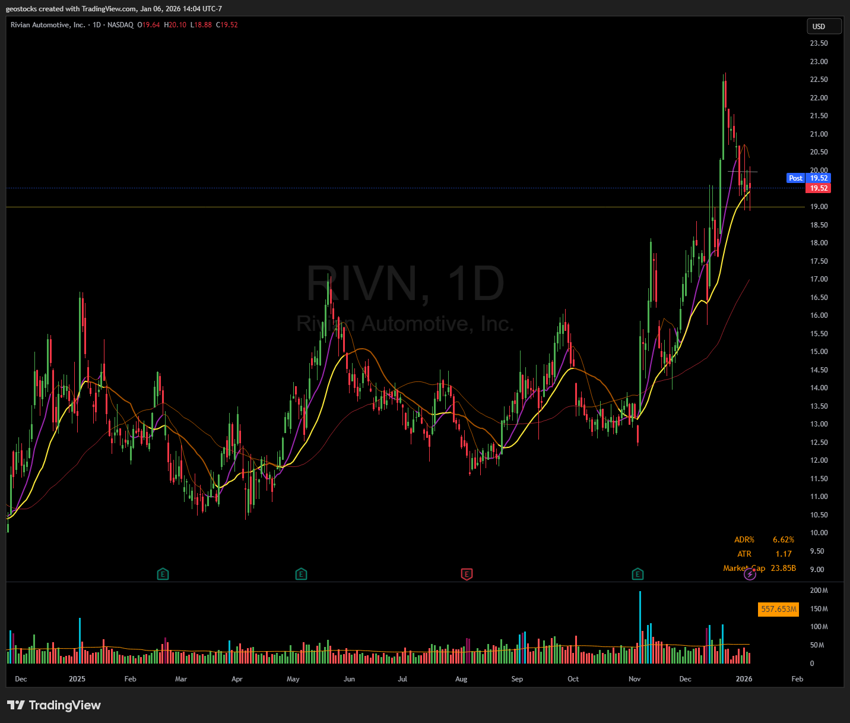850x723 pixels.
Task: Click the TradingView logo at bottom left
Action: coord(54,705)
